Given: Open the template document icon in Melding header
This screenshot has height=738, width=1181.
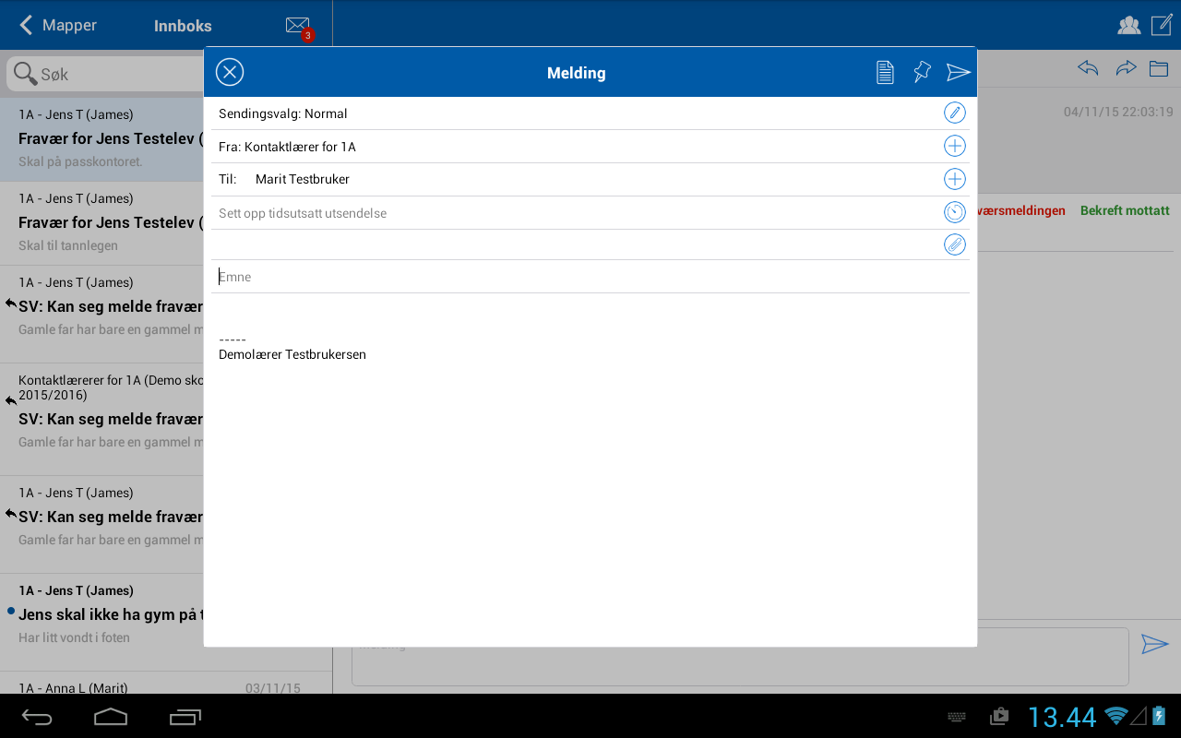Looking at the screenshot, I should pyautogui.click(x=885, y=72).
